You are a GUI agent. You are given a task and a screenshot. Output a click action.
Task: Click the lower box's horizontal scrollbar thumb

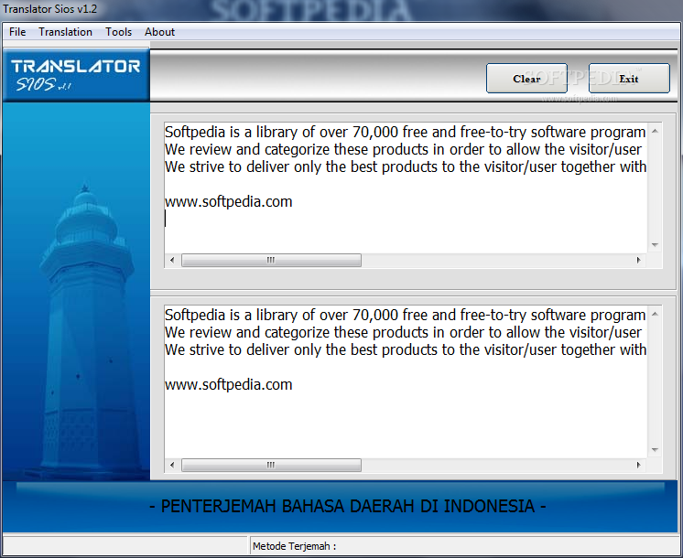271,465
